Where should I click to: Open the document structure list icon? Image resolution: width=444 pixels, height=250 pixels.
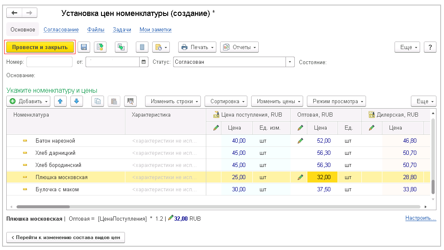click(142, 47)
